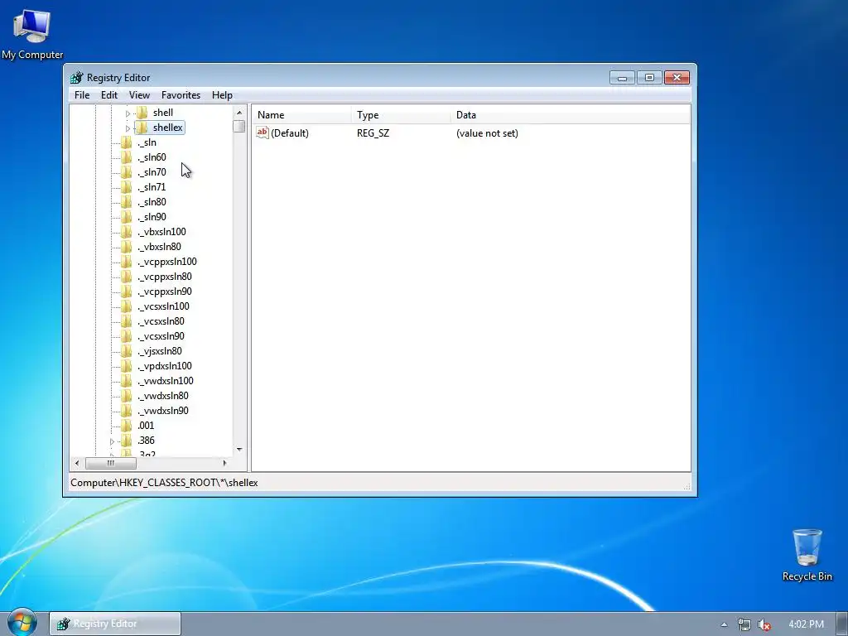Click the ._vcppxsln100 folder icon
This screenshot has width=848, height=636.
tap(127, 262)
